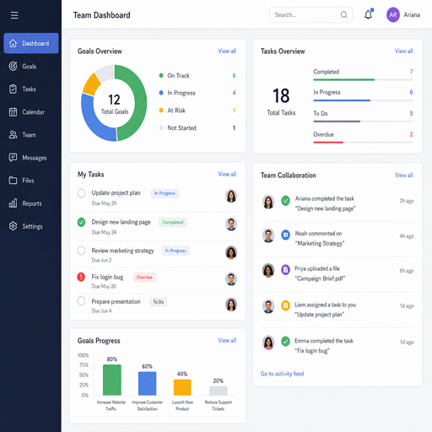Click assignee avatar on Design new landing page
The height and width of the screenshot is (432, 432).
click(x=231, y=224)
